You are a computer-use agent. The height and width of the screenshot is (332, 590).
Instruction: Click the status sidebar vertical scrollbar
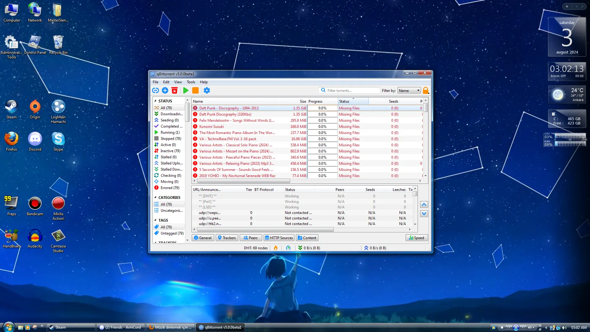(x=187, y=112)
